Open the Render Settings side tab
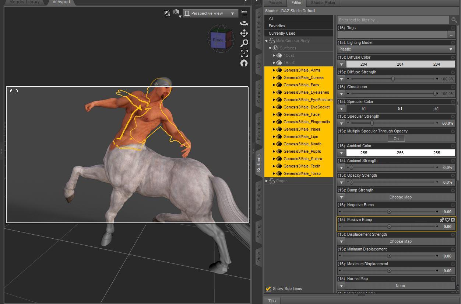The image size is (461, 304). (258, 28)
